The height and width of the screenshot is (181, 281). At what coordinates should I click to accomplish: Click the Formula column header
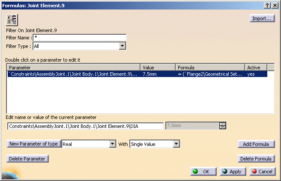point(210,68)
